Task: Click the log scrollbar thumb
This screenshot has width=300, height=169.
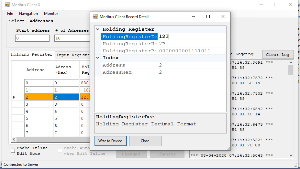Action: 291,70
